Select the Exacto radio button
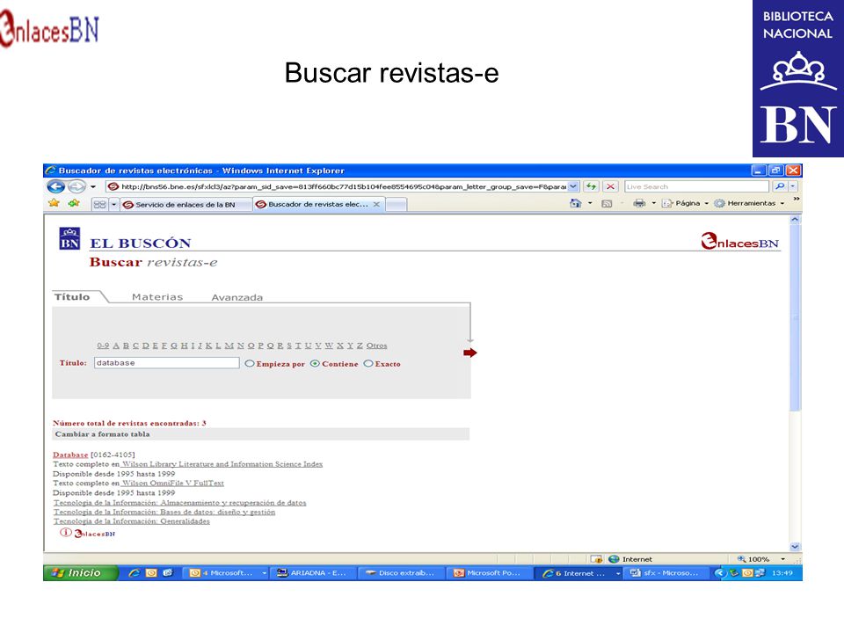 click(x=368, y=364)
